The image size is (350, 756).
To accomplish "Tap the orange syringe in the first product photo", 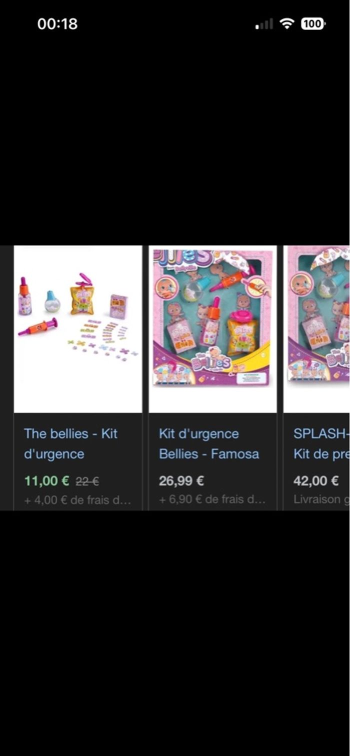I will [x=38, y=326].
